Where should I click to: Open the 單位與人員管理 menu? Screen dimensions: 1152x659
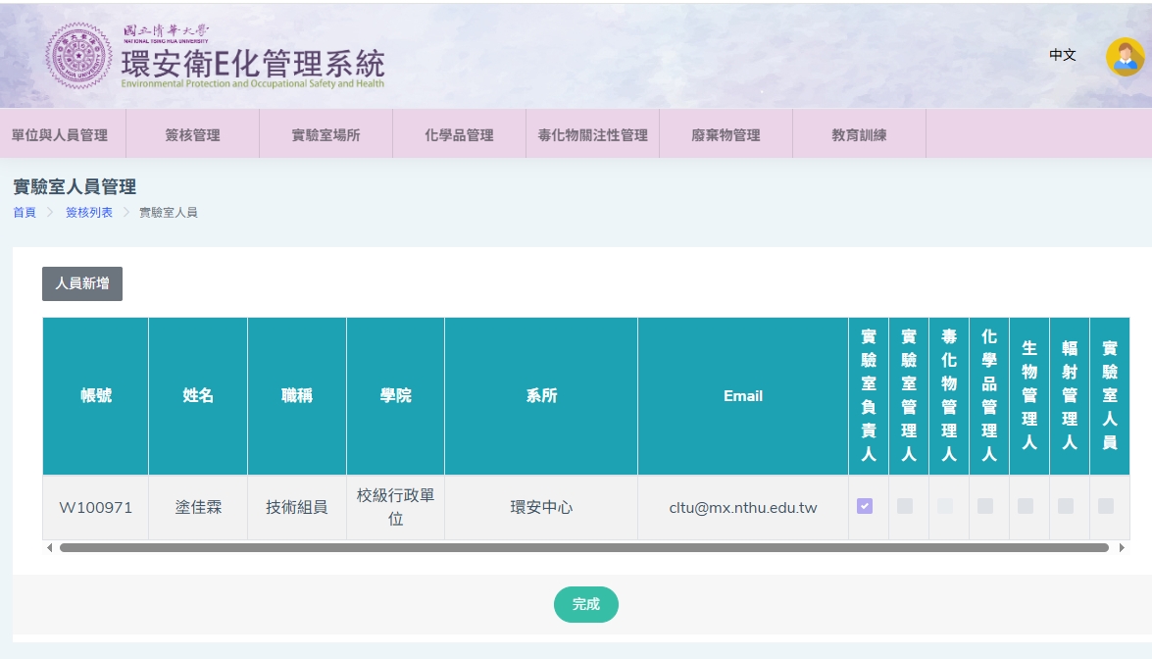pyautogui.click(x=60, y=135)
